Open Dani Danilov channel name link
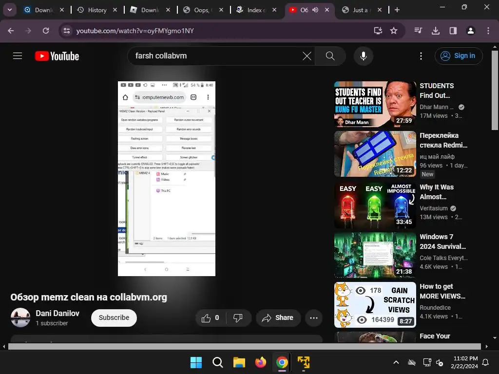 pyautogui.click(x=58, y=313)
